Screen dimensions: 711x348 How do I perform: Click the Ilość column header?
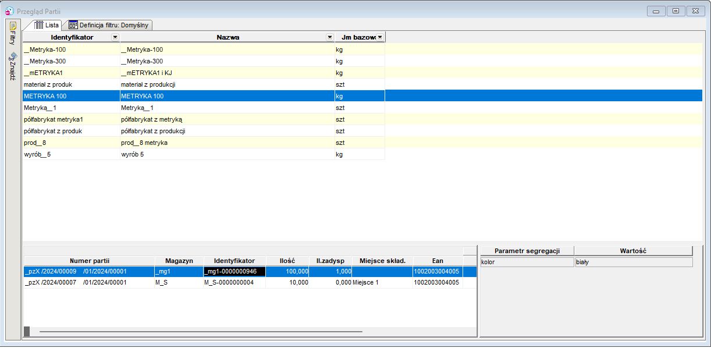click(287, 261)
